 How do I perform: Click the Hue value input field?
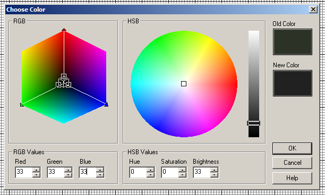coord(138,172)
